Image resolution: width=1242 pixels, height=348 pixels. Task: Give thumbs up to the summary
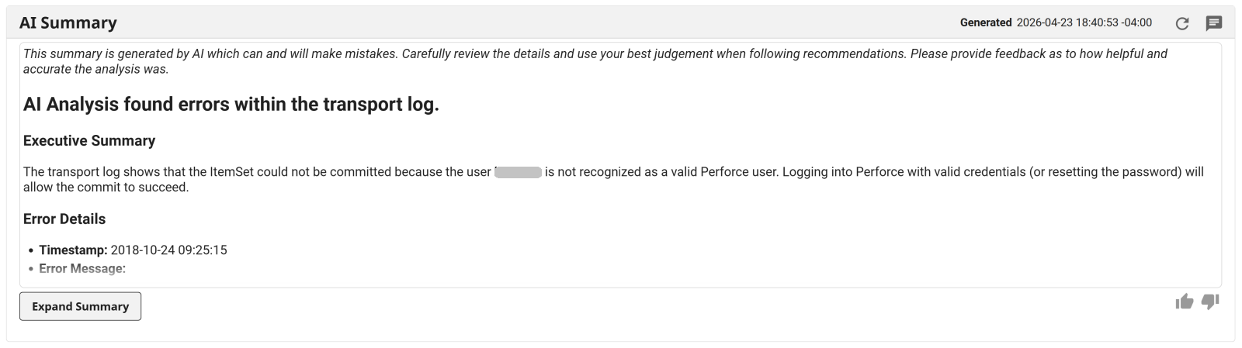[1184, 301]
